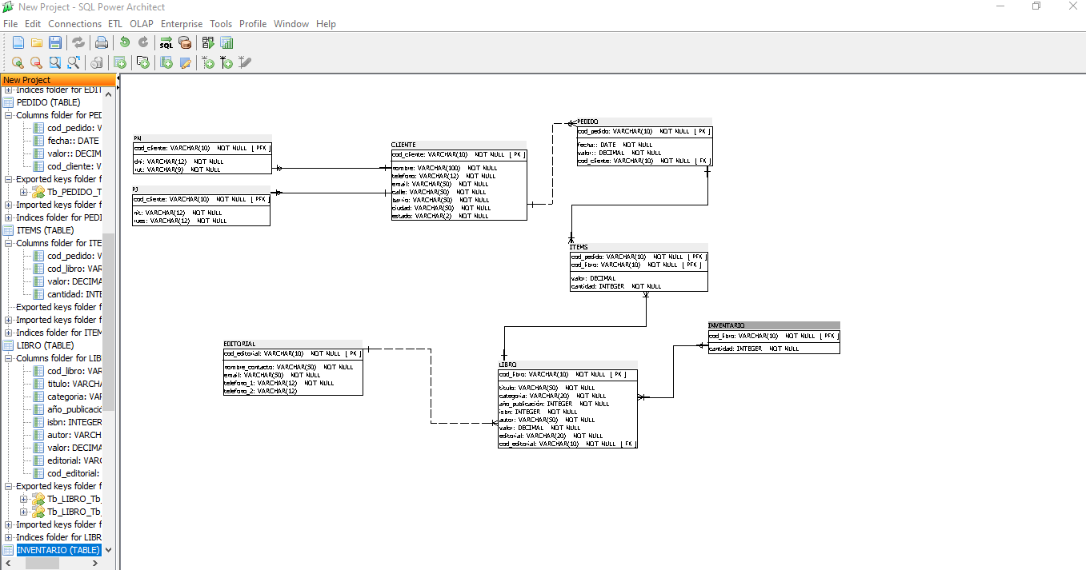The height and width of the screenshot is (570, 1086).
Task: Collapse Exported keys folder under PEDIDO
Action: pos(9,179)
